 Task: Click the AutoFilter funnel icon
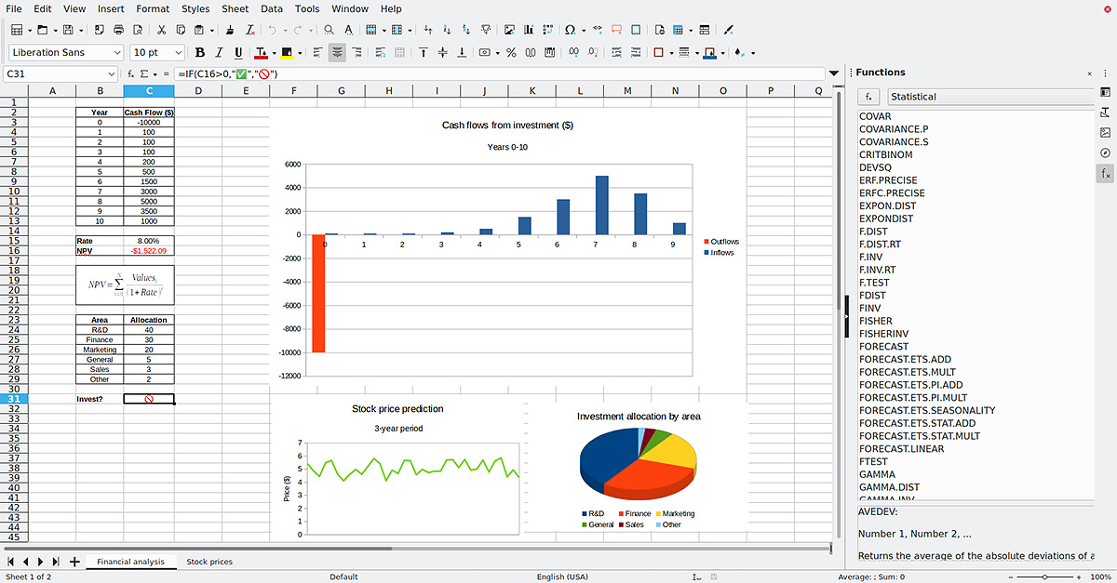coord(485,30)
